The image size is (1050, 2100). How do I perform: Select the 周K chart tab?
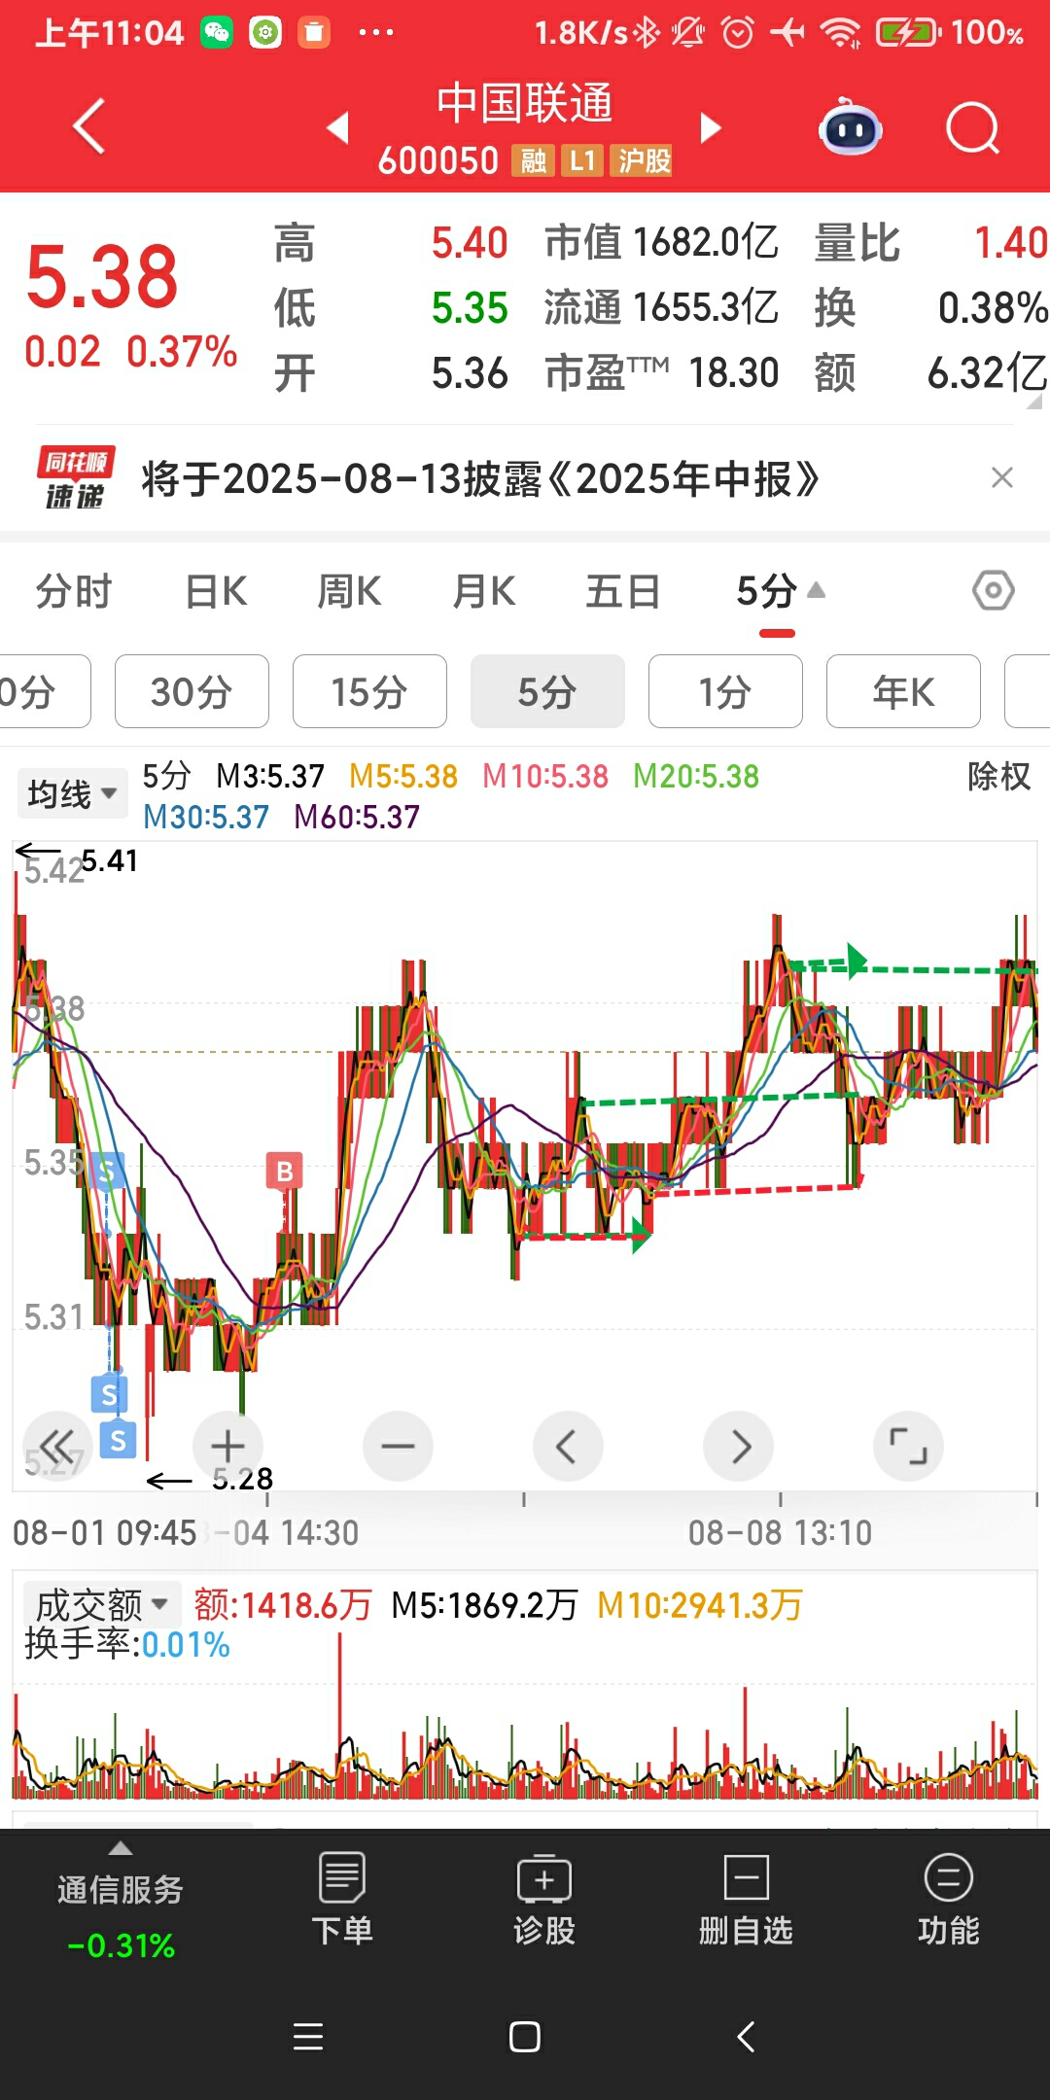[349, 591]
